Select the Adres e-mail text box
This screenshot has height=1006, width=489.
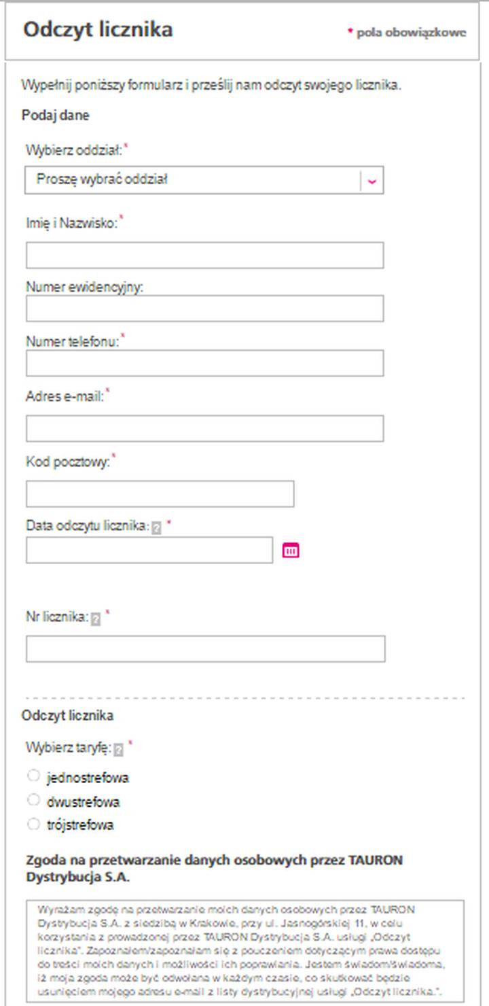click(204, 429)
